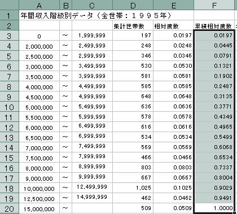
Task: Click cell with value 4,000,000
Action: point(39,86)
